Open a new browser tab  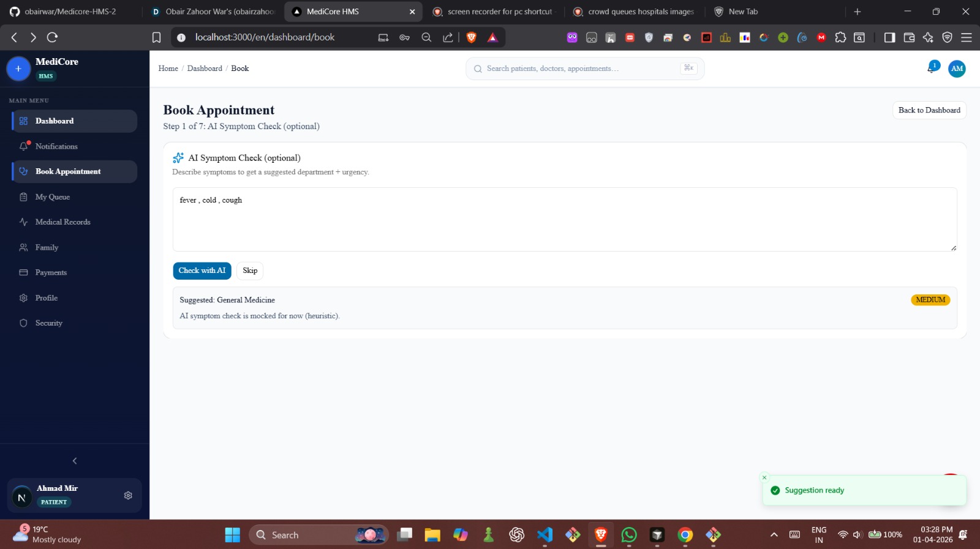[858, 12]
